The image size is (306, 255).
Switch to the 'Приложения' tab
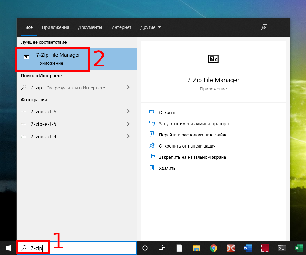click(55, 27)
